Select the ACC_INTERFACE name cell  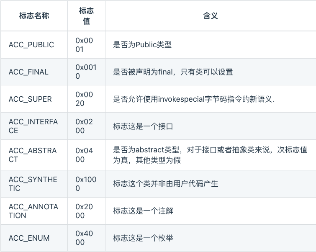pos(33,126)
